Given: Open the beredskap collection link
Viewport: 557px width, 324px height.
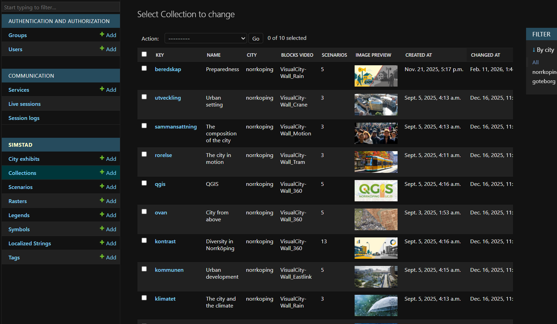Looking at the screenshot, I should [x=168, y=69].
